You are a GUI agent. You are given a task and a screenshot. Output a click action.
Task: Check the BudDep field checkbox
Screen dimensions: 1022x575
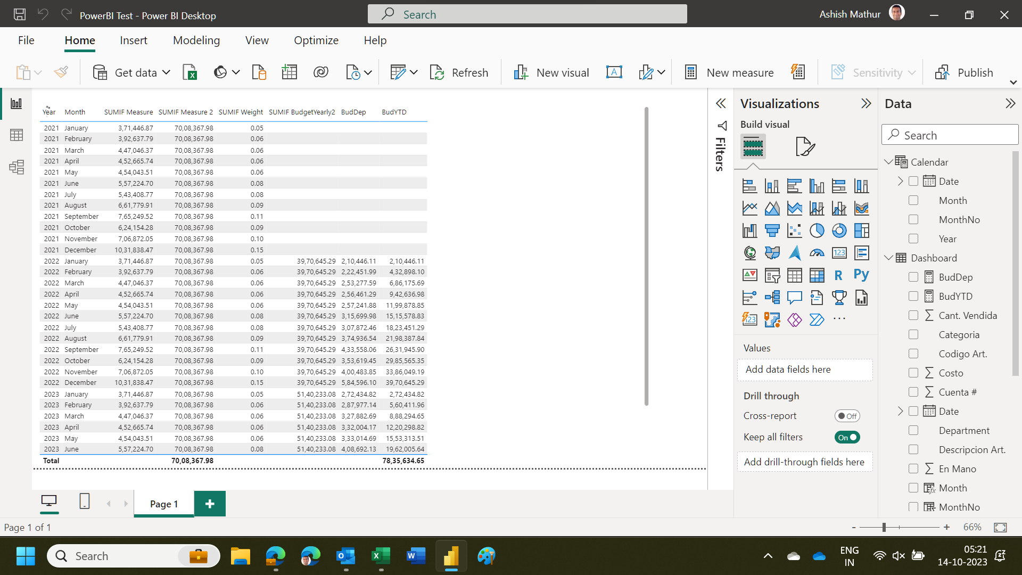(913, 277)
